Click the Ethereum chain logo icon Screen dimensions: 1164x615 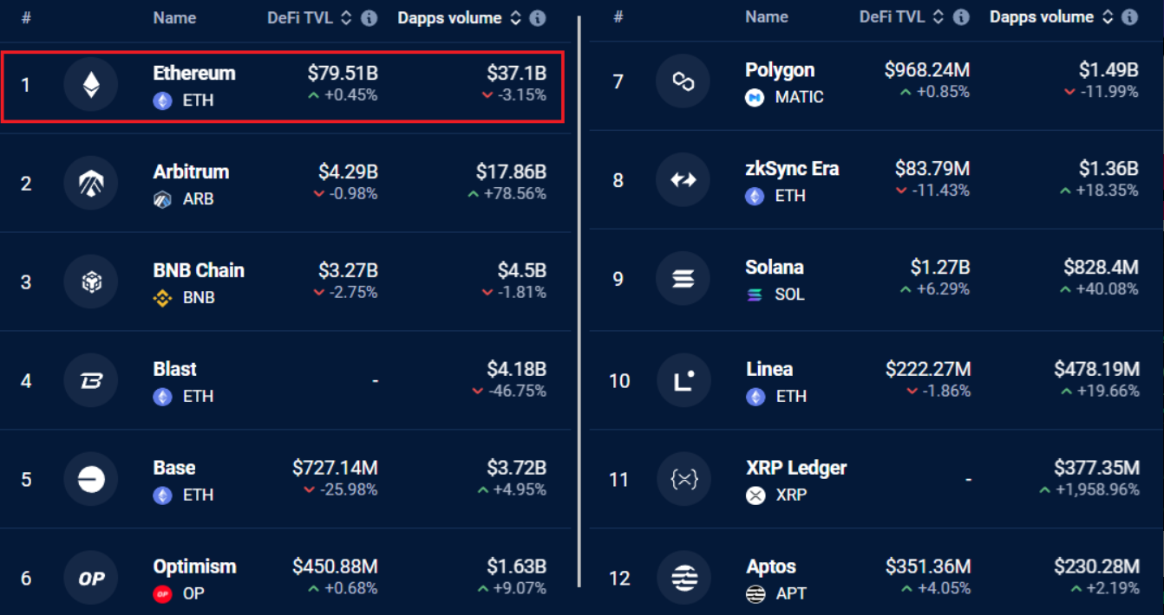[x=91, y=85]
